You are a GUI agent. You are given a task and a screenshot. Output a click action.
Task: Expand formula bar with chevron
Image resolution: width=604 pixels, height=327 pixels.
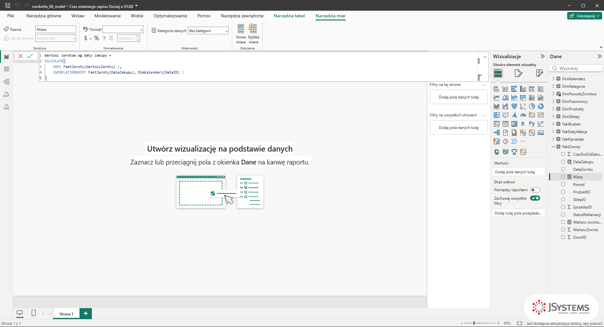[x=485, y=57]
